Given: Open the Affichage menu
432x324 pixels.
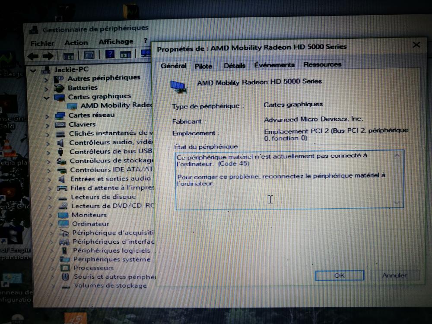Looking at the screenshot, I should [116, 41].
